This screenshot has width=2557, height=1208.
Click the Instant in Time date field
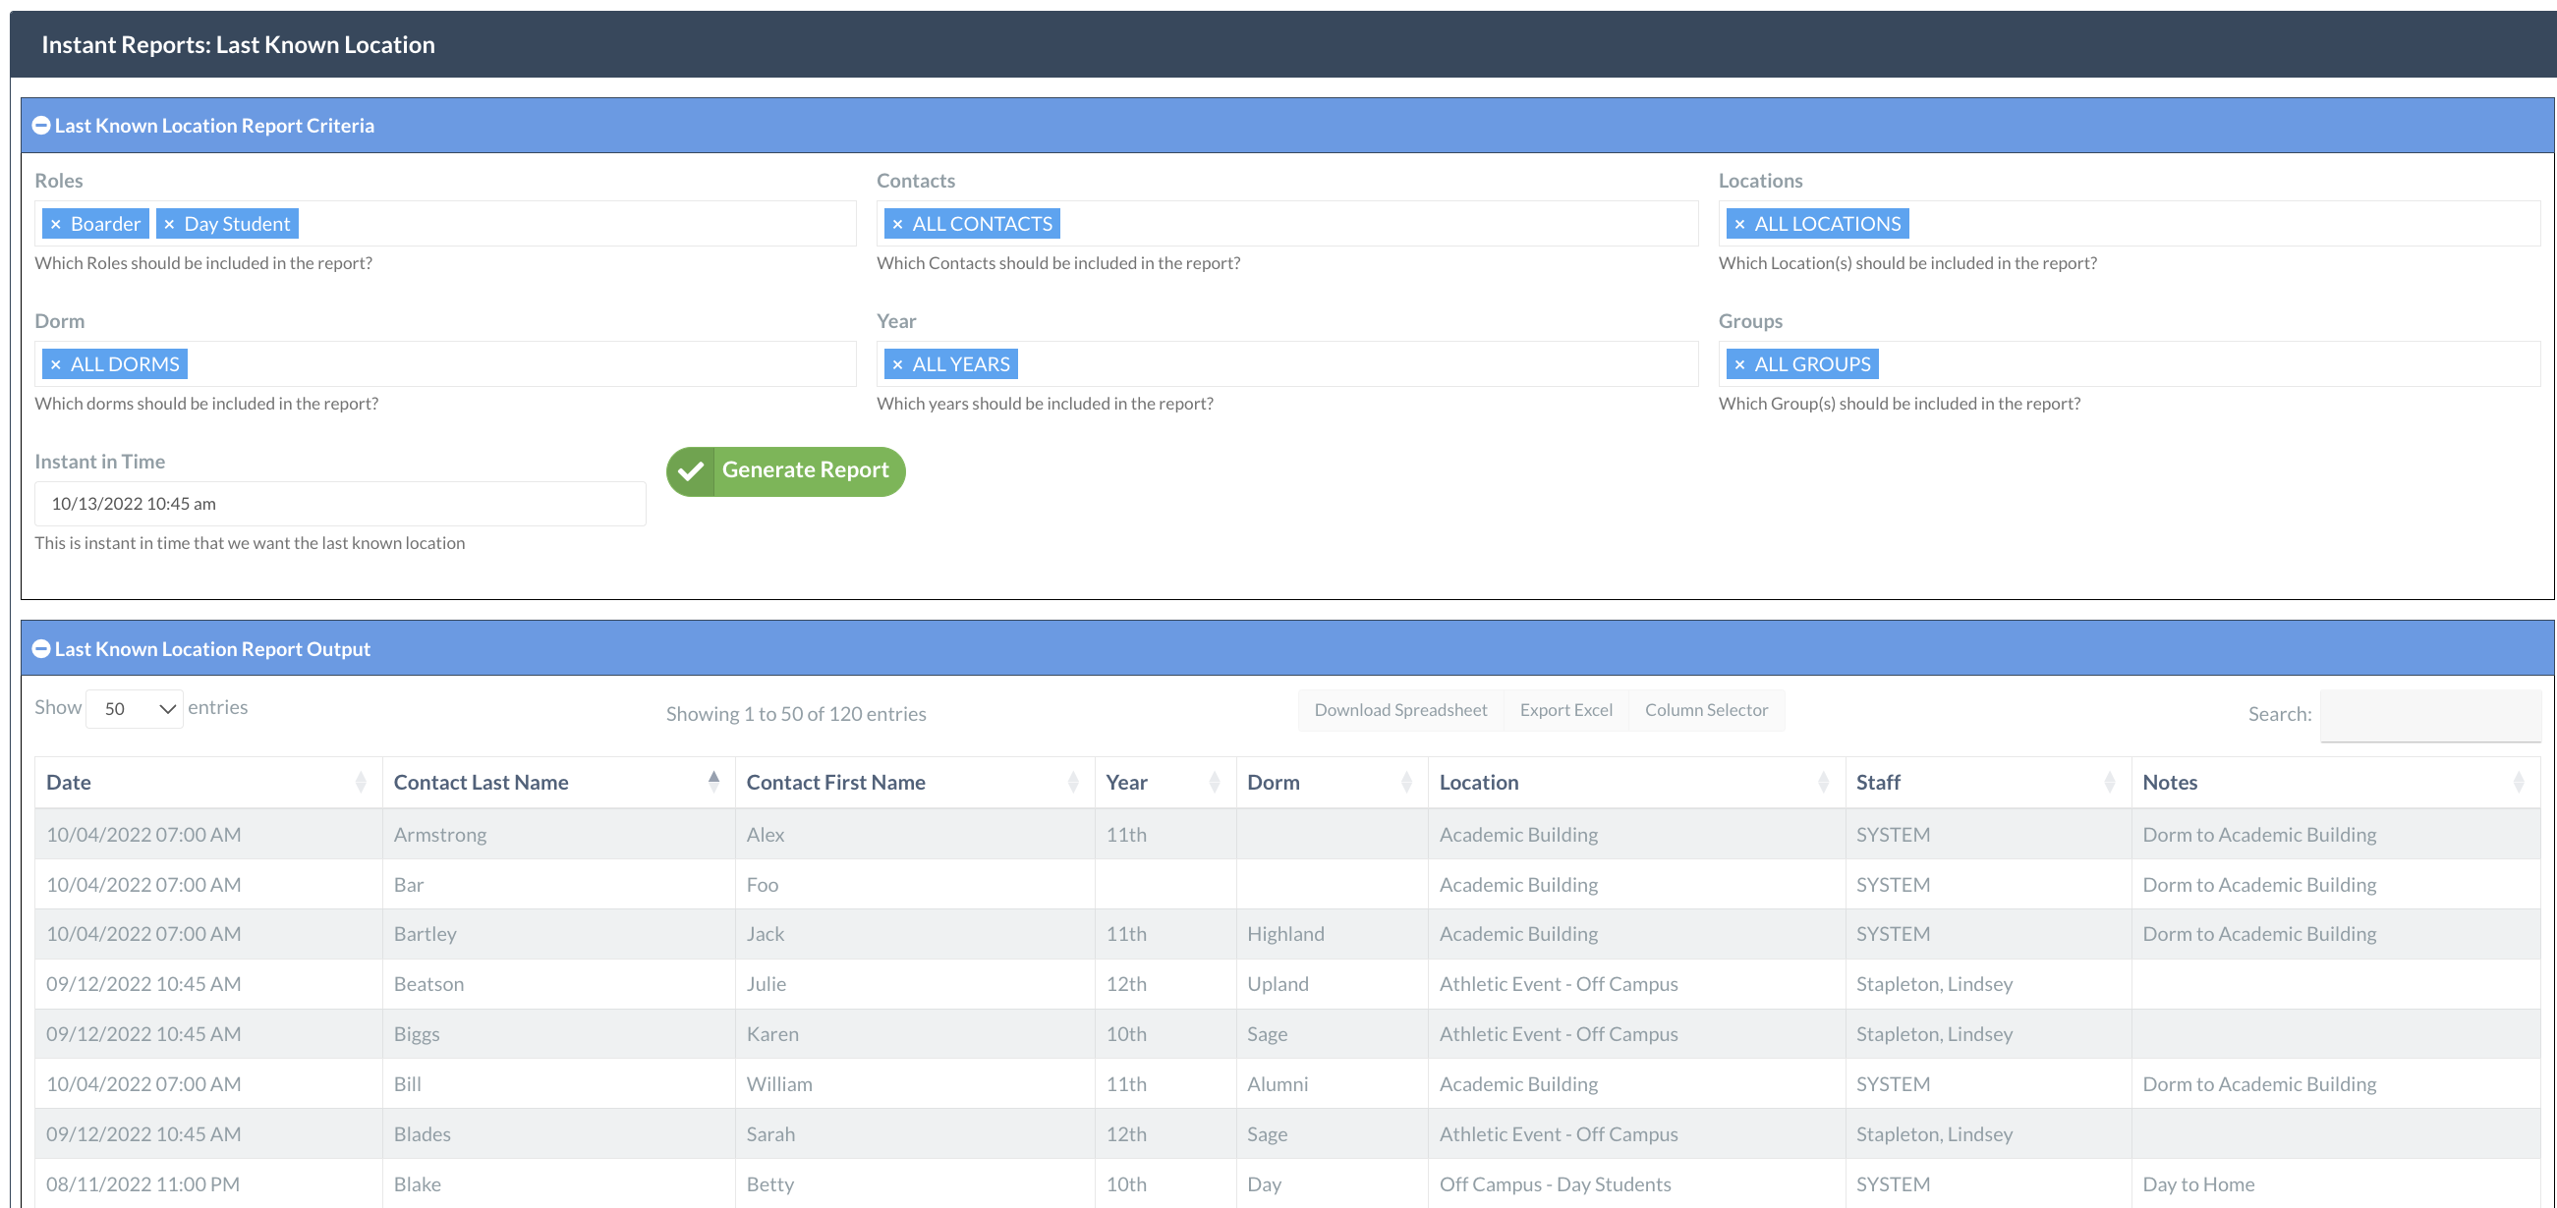coord(339,504)
